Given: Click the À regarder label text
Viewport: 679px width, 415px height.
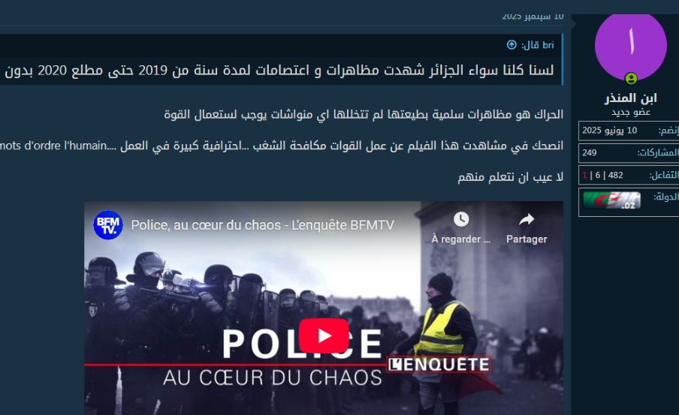Looking at the screenshot, I should (460, 239).
